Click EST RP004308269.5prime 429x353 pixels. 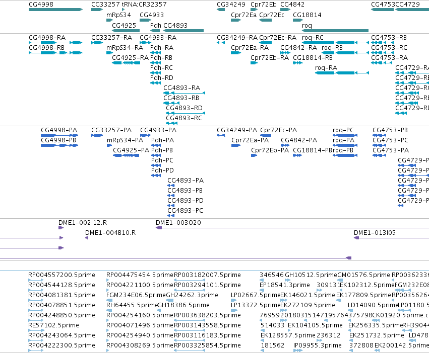pyautogui.click(x=140, y=345)
